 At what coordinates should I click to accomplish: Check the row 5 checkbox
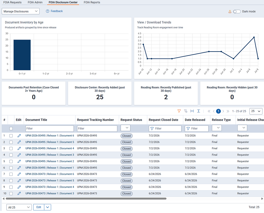point(11,161)
